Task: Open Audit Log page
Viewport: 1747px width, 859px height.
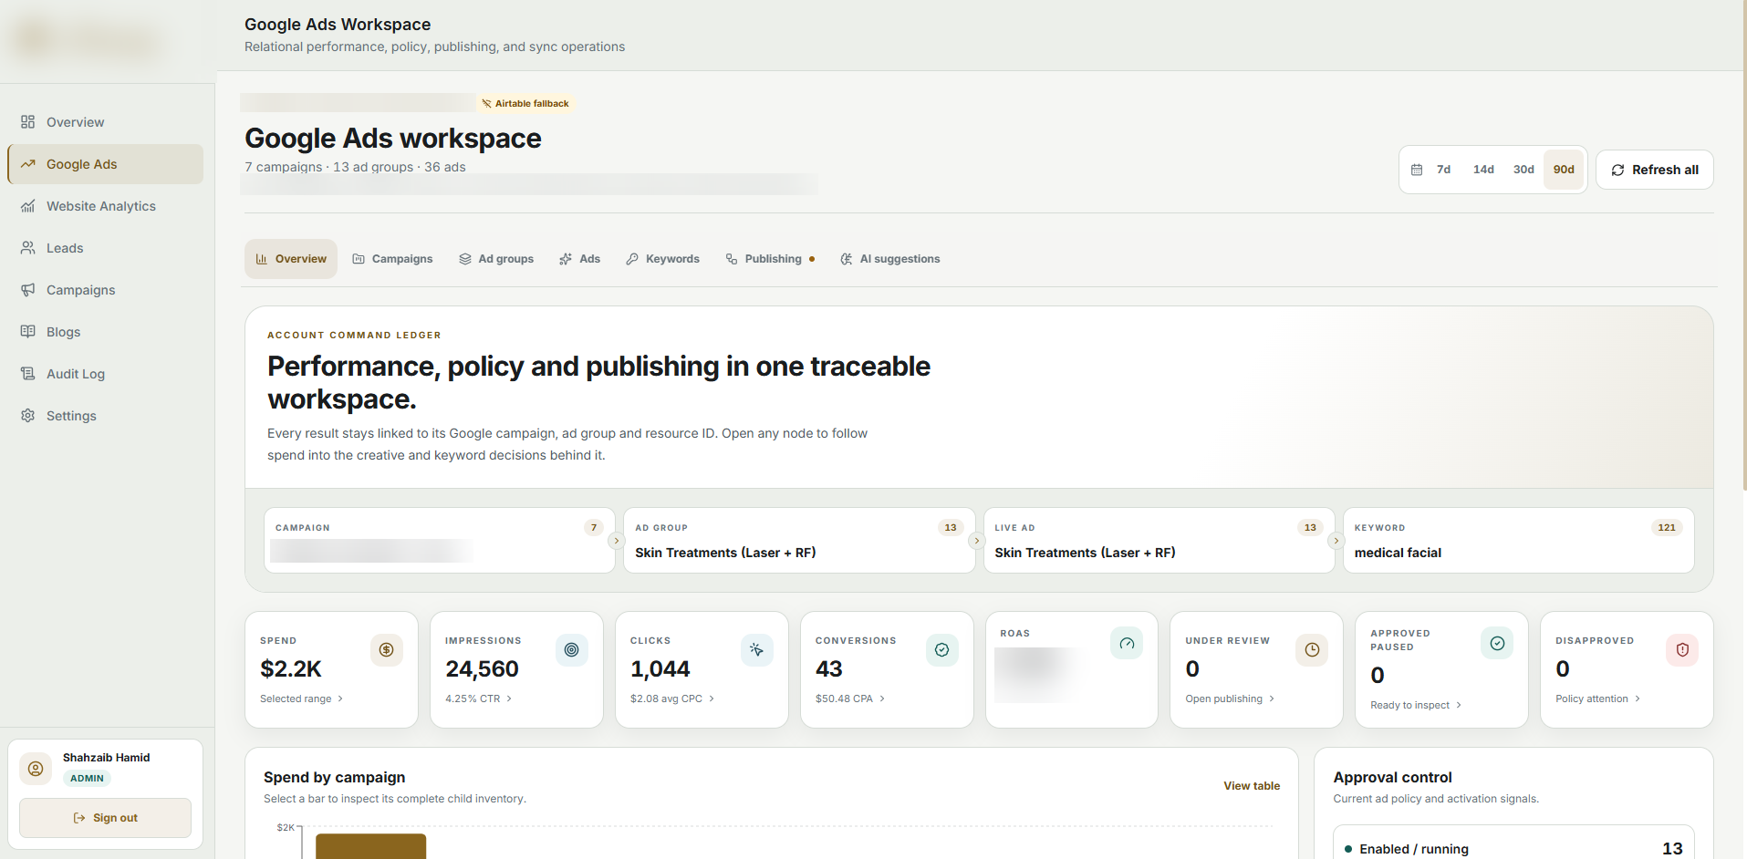Action: pos(105,374)
